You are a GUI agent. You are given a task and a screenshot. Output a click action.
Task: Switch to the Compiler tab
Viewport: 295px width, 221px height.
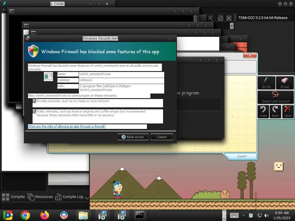[x=13, y=197]
